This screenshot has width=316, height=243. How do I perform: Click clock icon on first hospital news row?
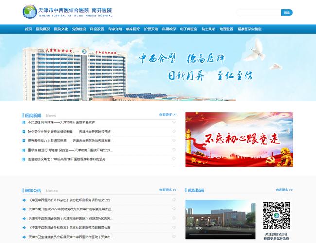point(174,122)
